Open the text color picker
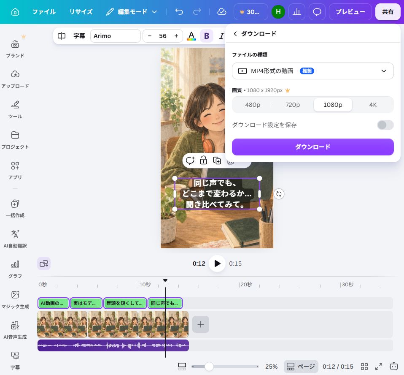The height and width of the screenshot is (375, 404). (x=191, y=36)
